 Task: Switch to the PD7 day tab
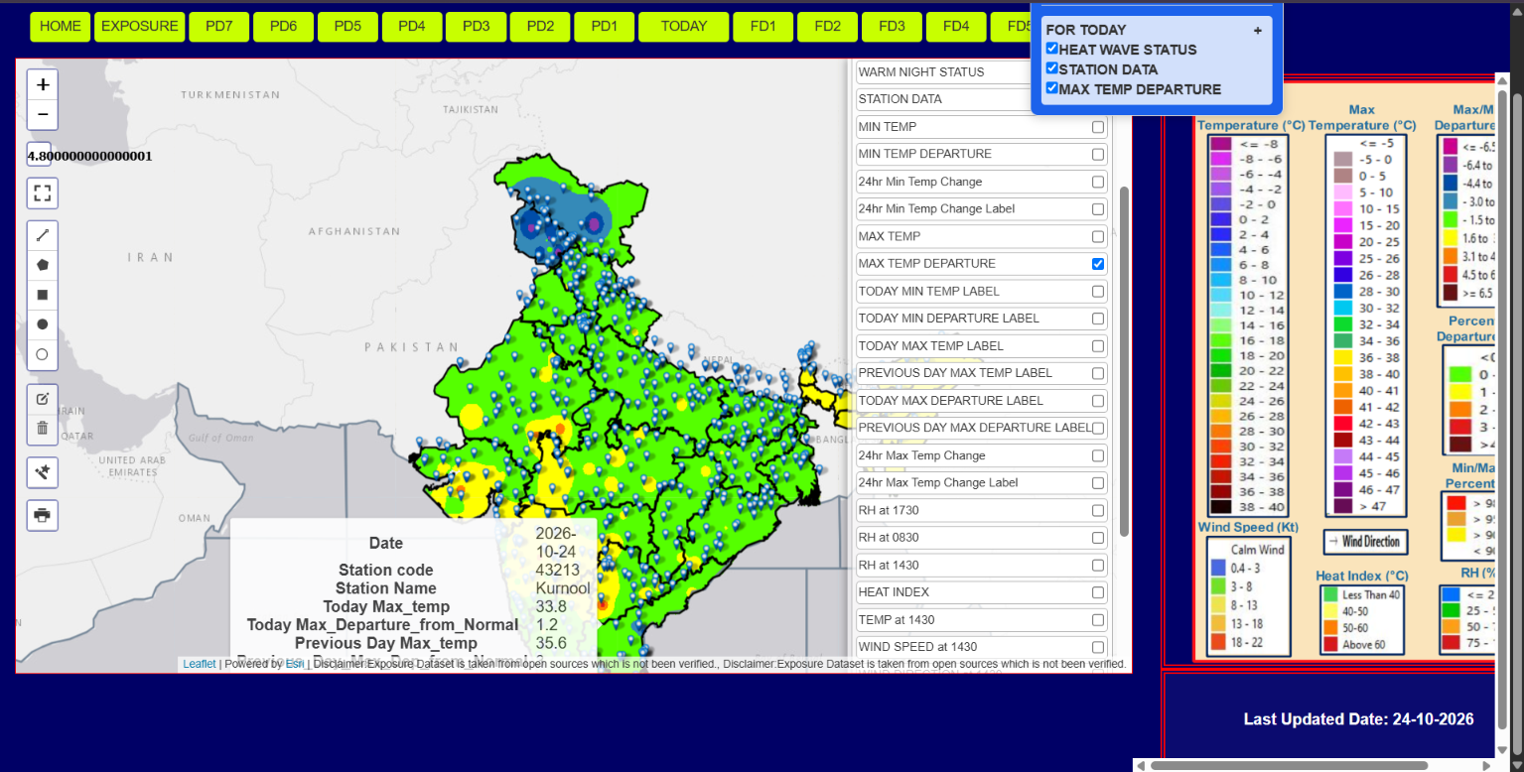tap(219, 27)
